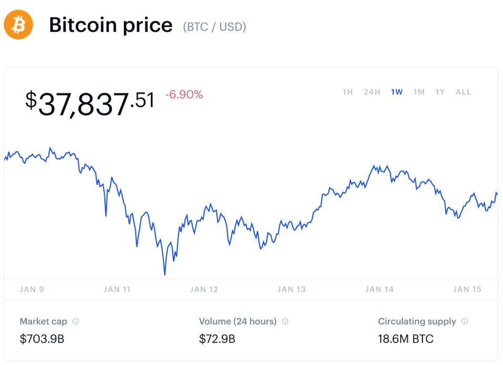The image size is (503, 365).
Task: Click the $703.9B market cap value
Action: (42, 339)
